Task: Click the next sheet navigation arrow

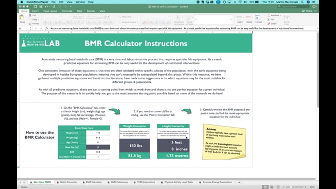Action: tap(24, 183)
